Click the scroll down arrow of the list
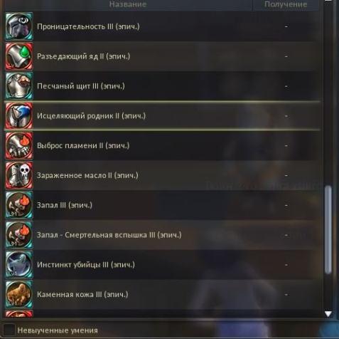Screen dimensions: 339x339 328,314
